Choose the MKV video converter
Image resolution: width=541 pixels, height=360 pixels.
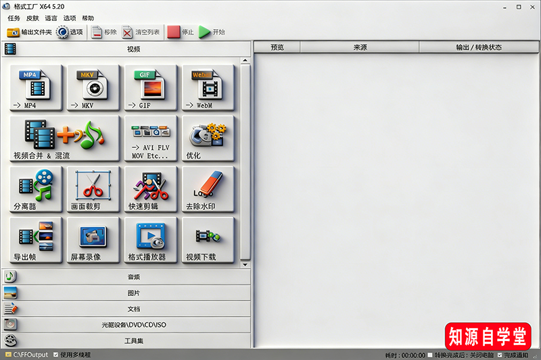(93, 88)
